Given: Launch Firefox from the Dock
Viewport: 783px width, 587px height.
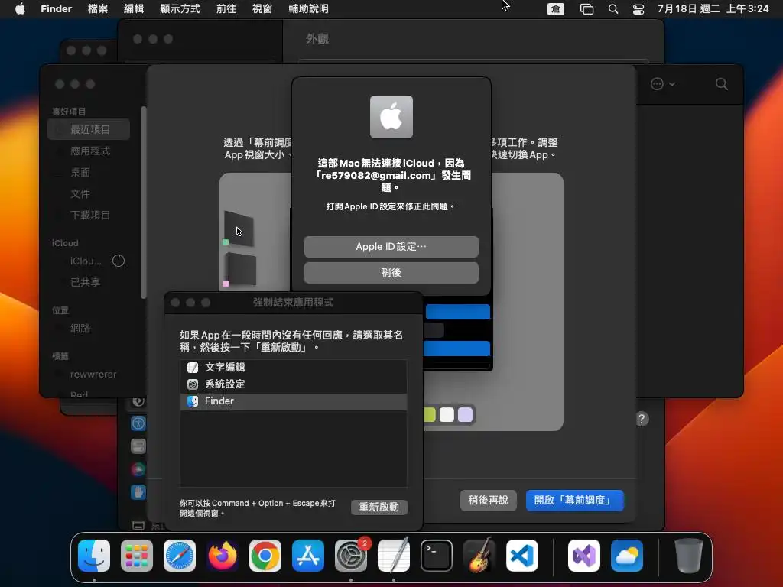Looking at the screenshot, I should [223, 556].
